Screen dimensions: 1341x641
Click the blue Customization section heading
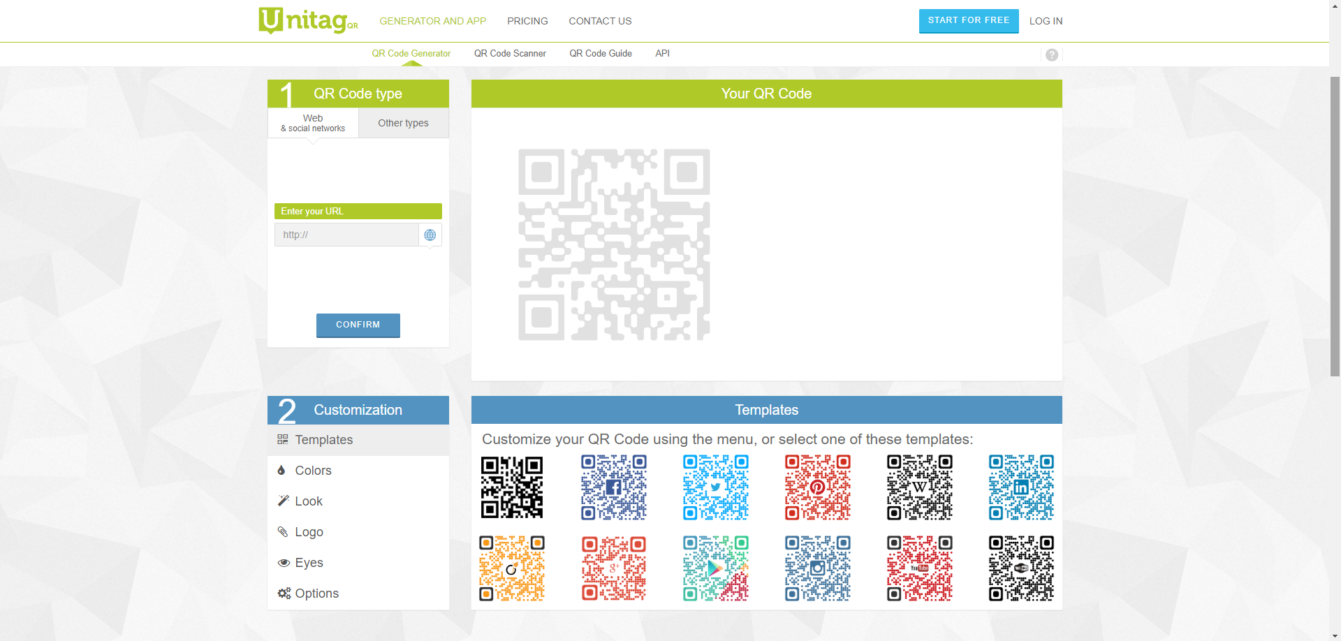(x=358, y=410)
